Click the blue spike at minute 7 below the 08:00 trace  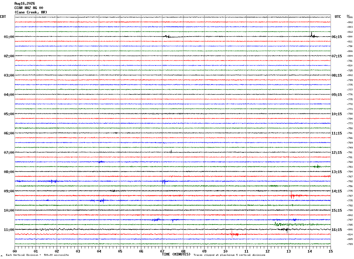164,182
